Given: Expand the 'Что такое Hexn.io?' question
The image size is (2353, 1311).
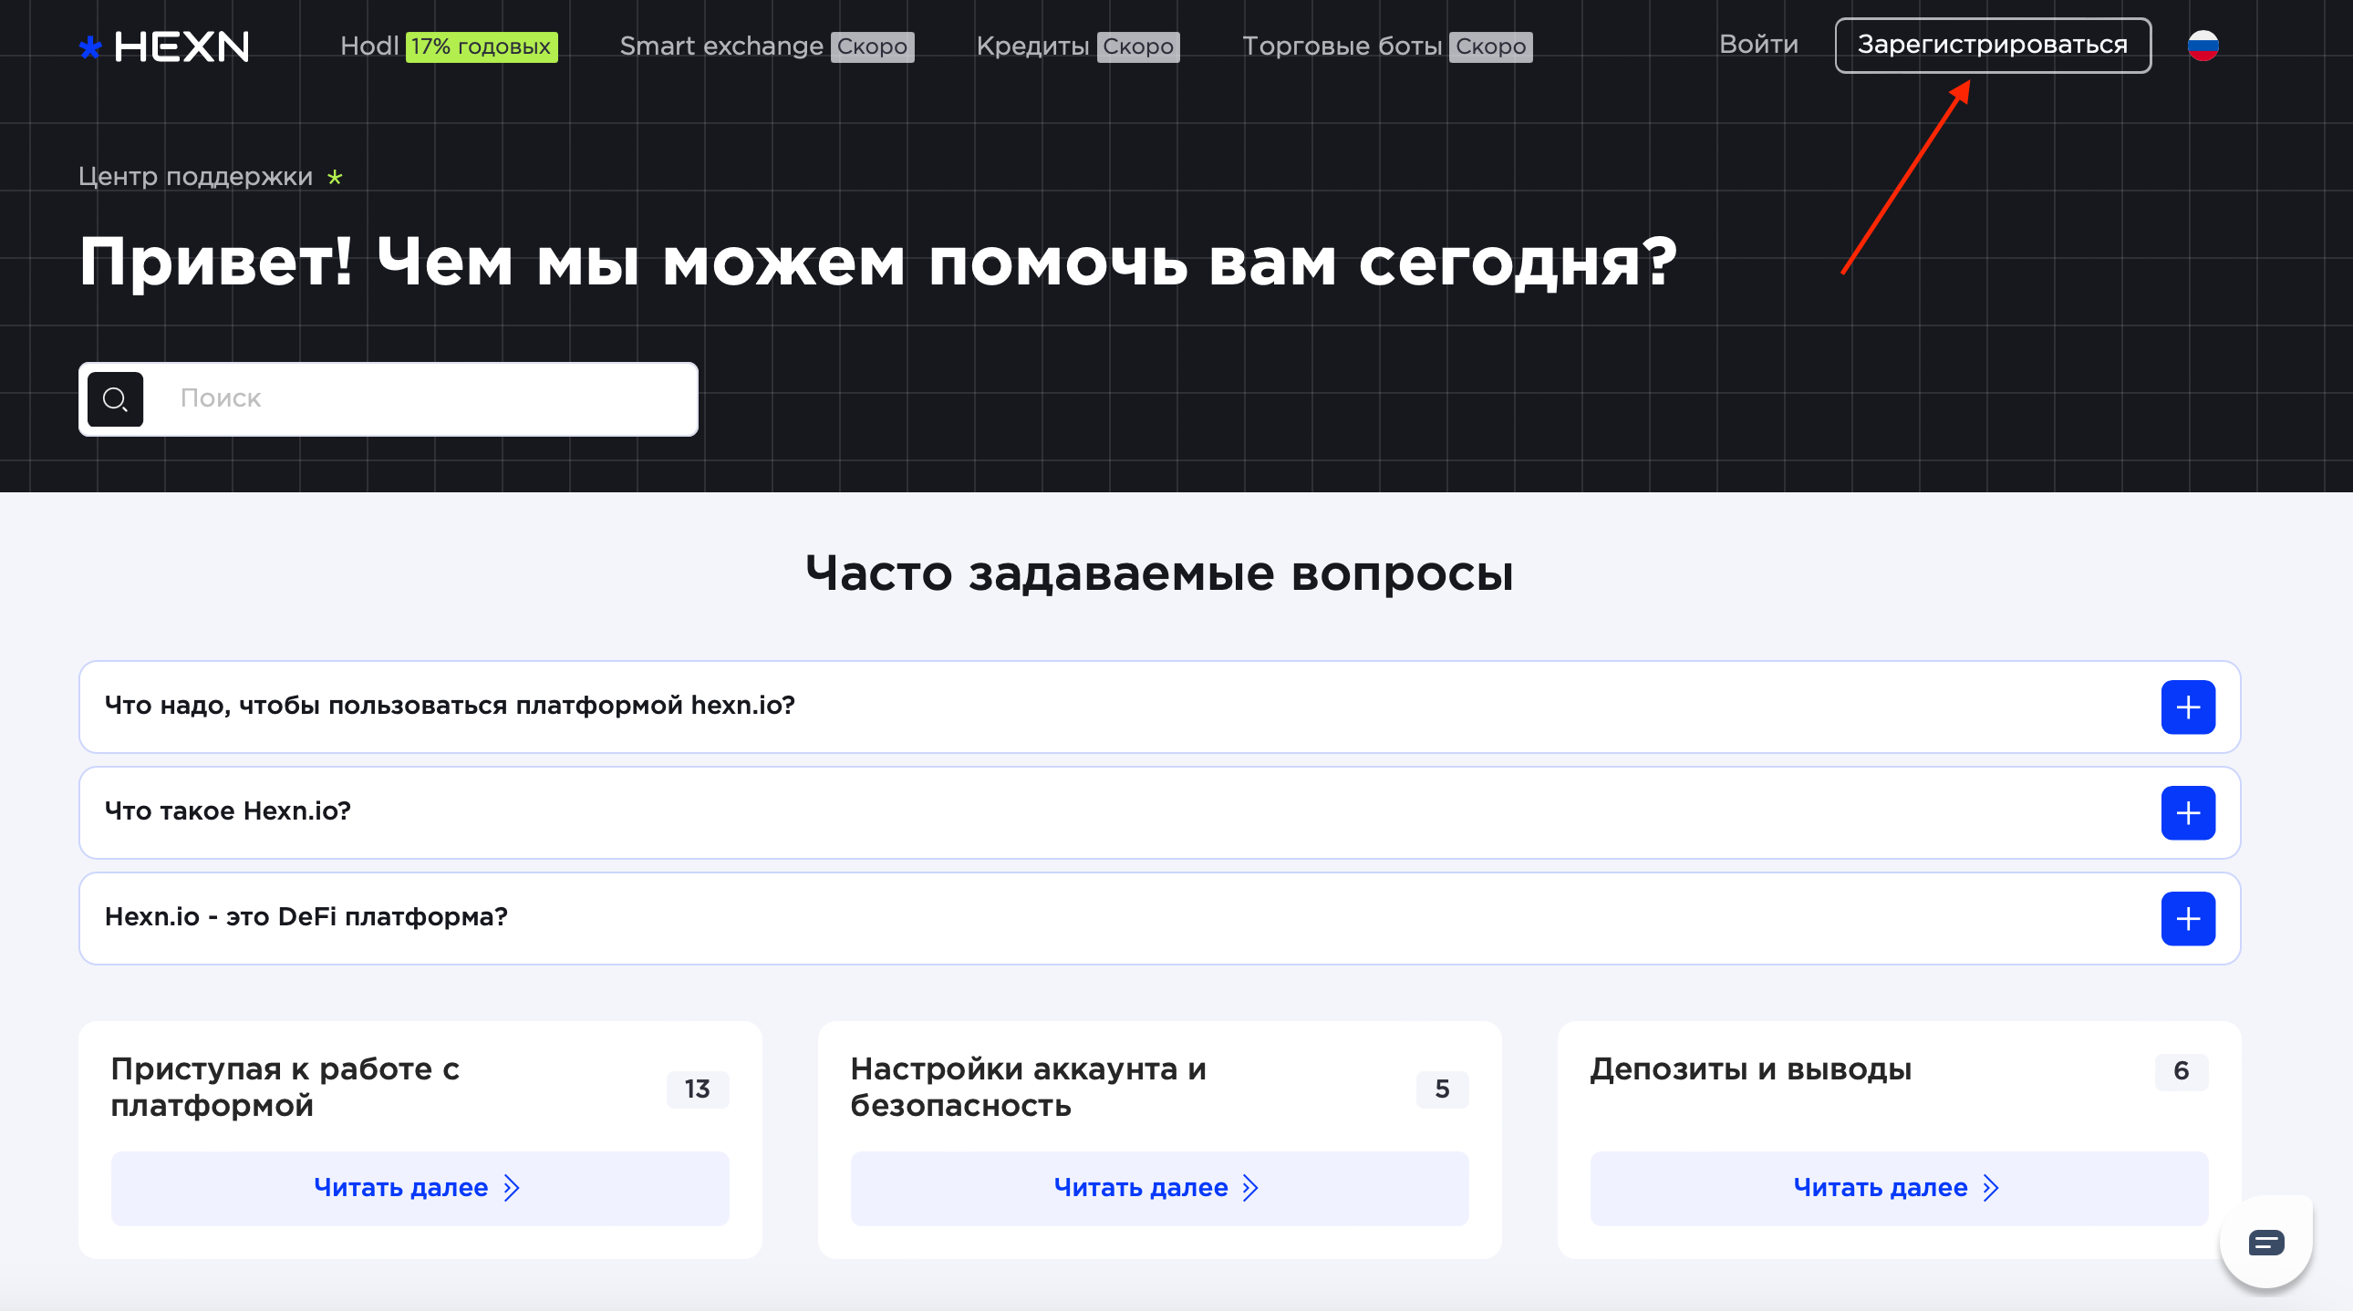Looking at the screenshot, I should [x=2187, y=812].
